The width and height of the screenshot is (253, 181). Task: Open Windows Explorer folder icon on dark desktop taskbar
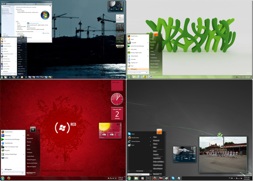136,178
